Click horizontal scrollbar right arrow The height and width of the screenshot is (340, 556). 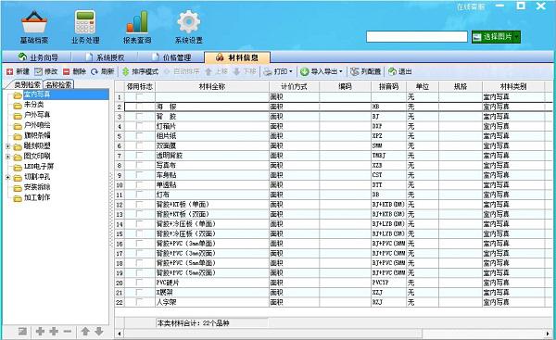549,334
